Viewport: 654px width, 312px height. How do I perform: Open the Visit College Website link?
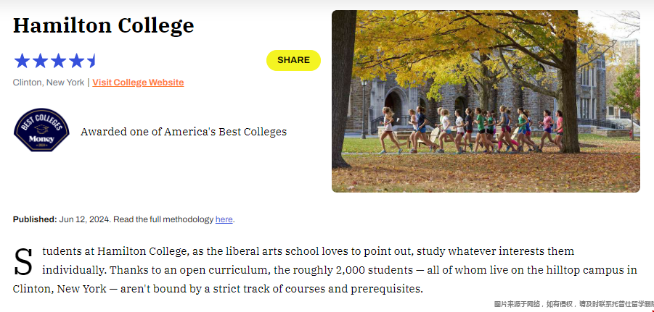coord(138,83)
